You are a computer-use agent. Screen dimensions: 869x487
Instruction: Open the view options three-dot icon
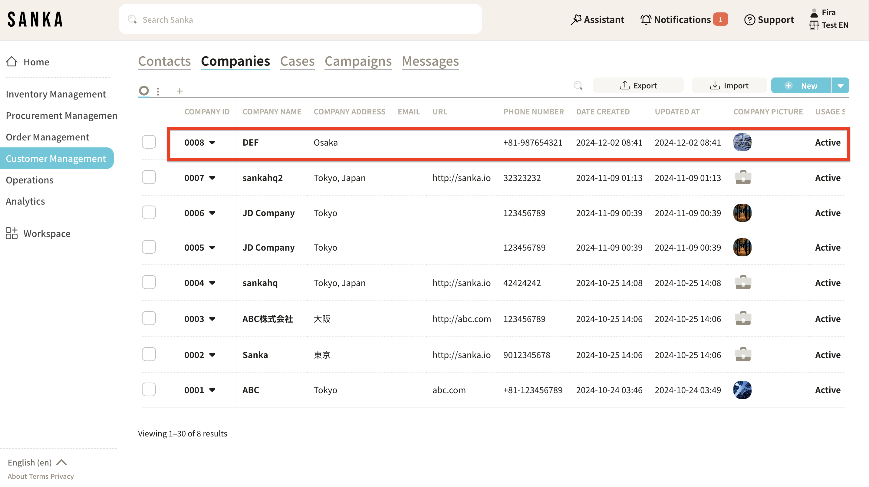click(x=158, y=91)
